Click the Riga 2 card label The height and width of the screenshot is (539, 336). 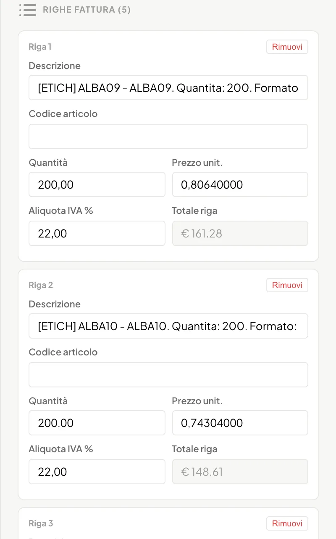pos(41,285)
